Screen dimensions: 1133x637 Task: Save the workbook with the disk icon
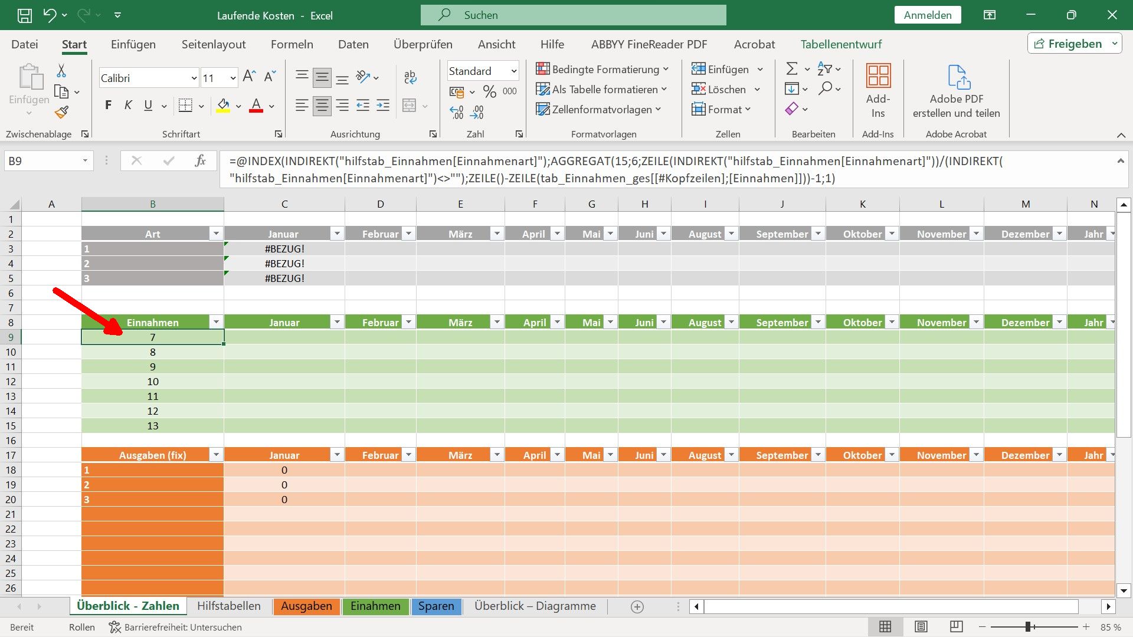pos(25,15)
